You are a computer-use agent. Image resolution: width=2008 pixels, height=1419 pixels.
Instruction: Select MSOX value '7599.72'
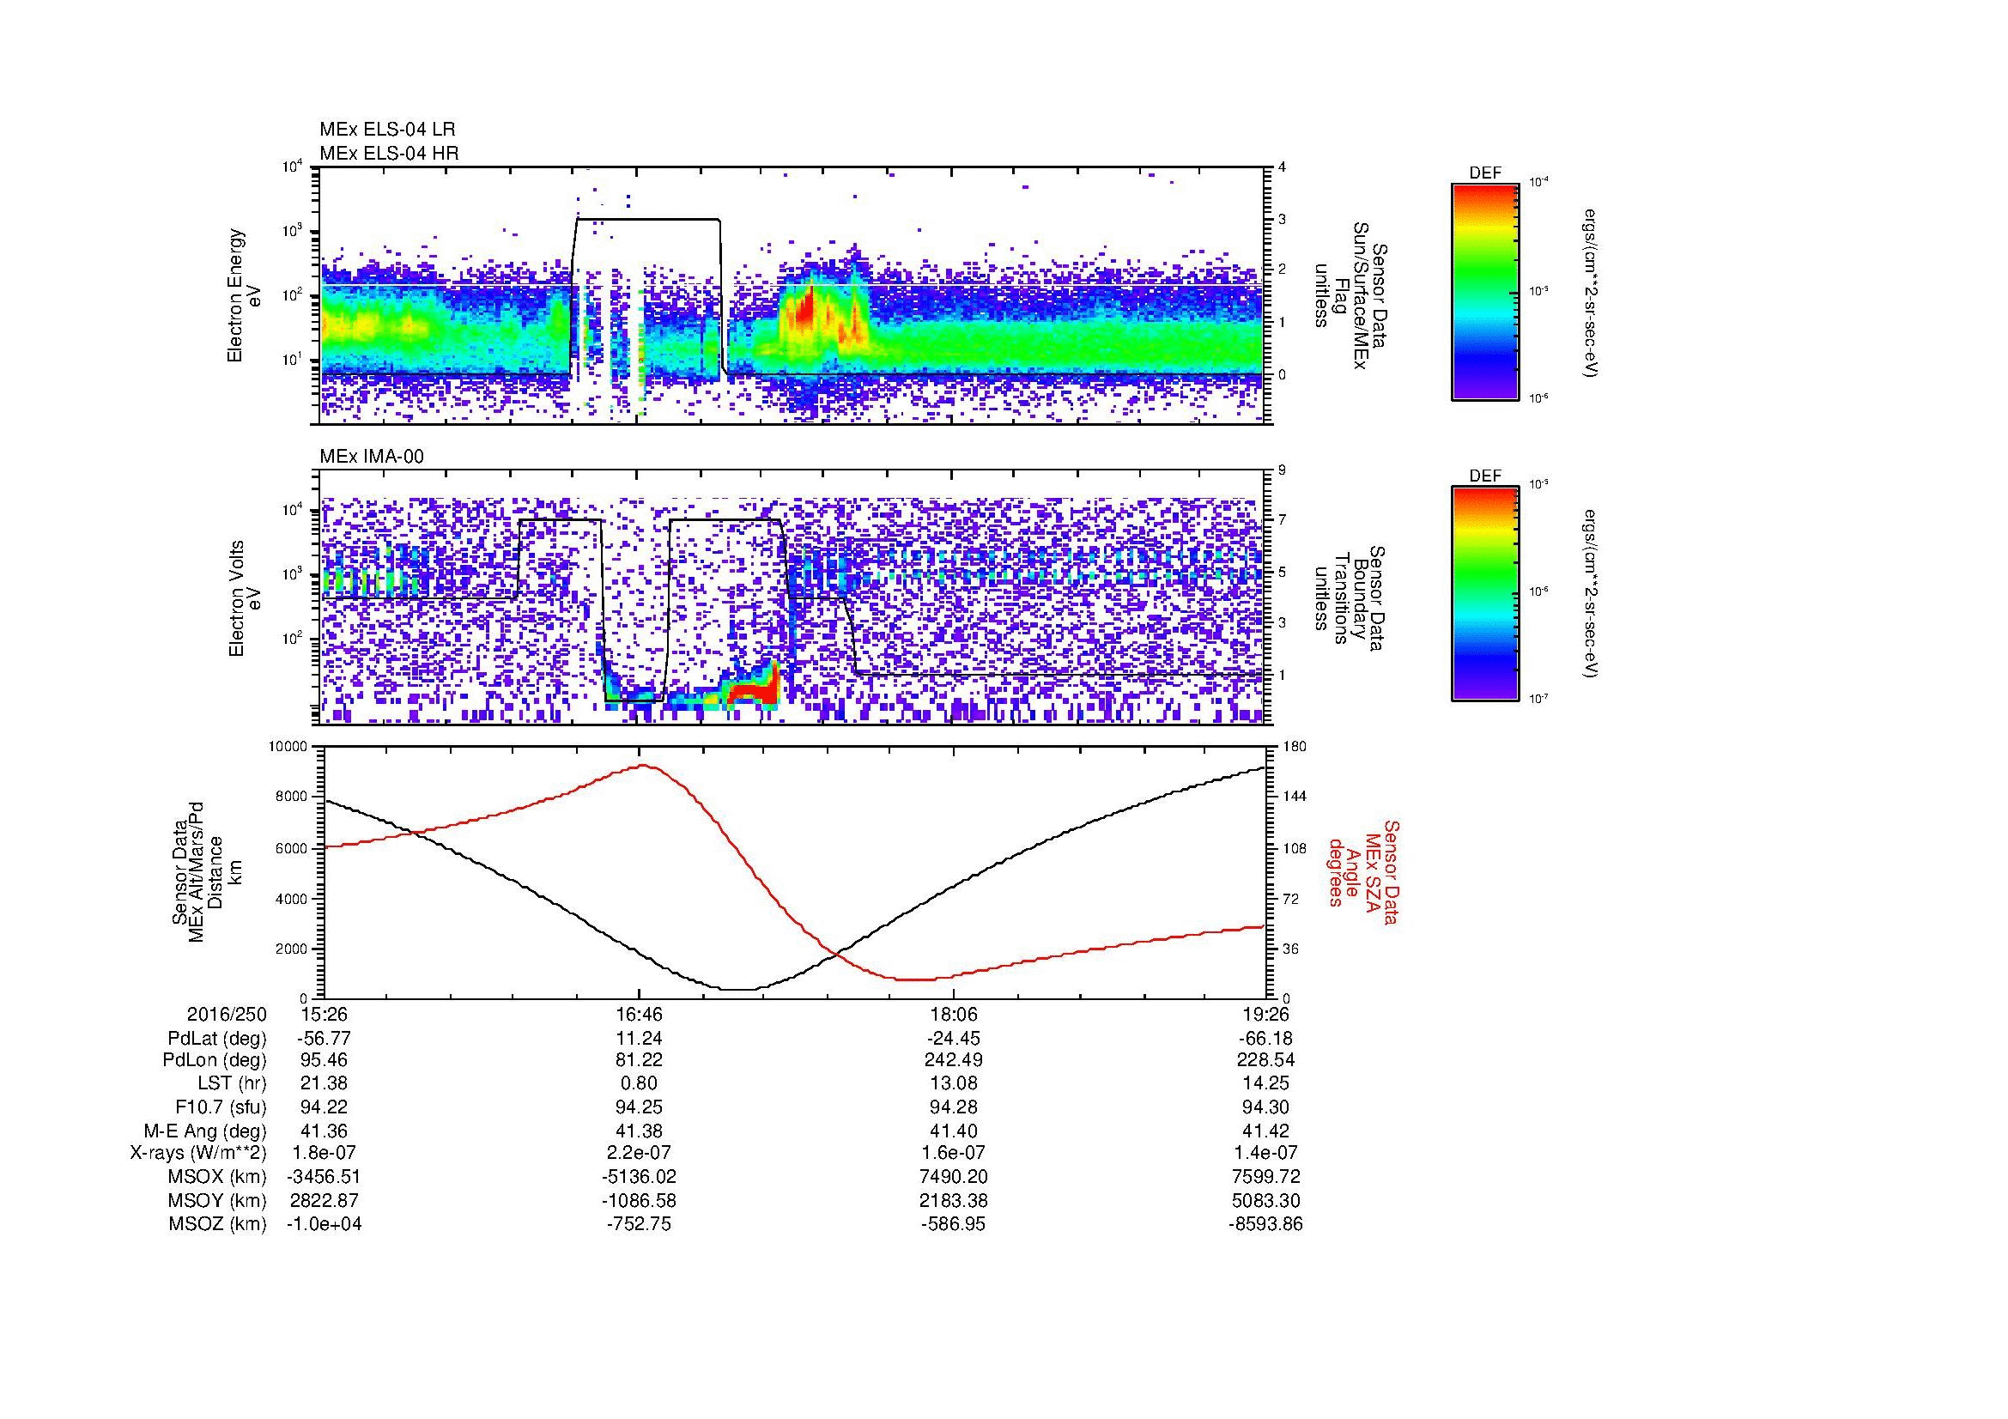pos(1265,1177)
